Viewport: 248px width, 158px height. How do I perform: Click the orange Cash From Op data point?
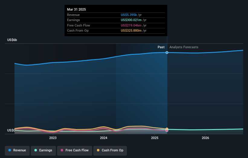click(167, 129)
